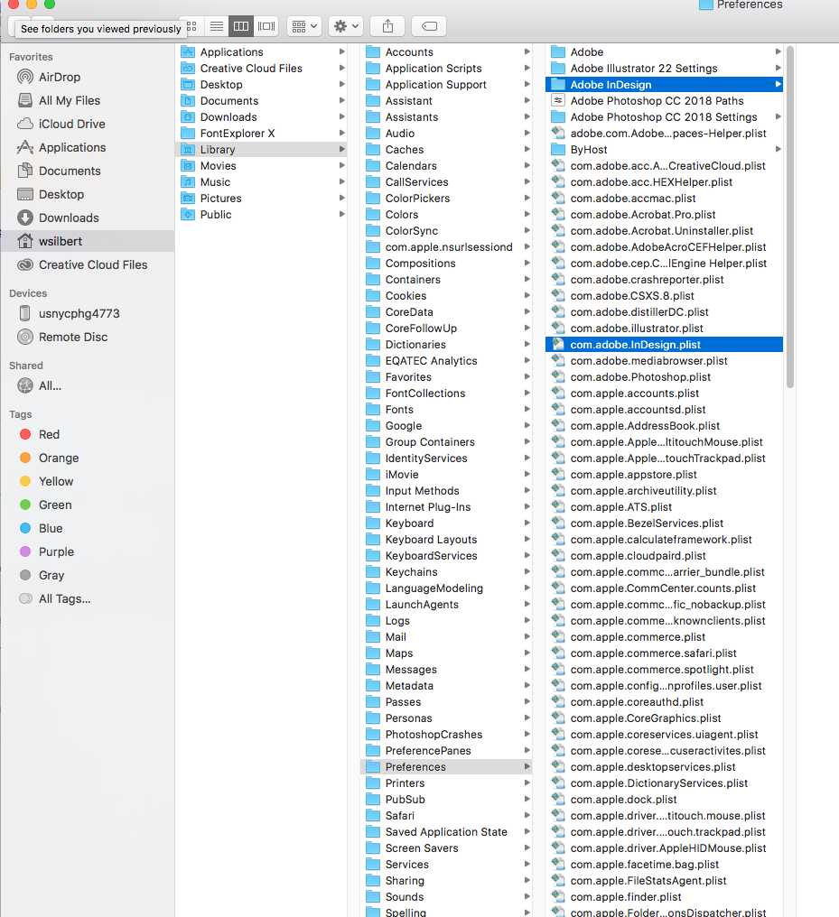Open Desktop in the Favorites sidebar
This screenshot has width=839, height=917.
[88, 194]
